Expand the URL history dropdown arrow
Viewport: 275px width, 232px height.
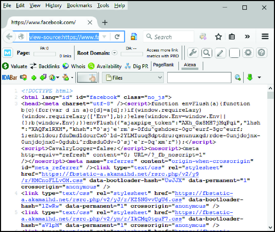pyautogui.click(x=104, y=37)
